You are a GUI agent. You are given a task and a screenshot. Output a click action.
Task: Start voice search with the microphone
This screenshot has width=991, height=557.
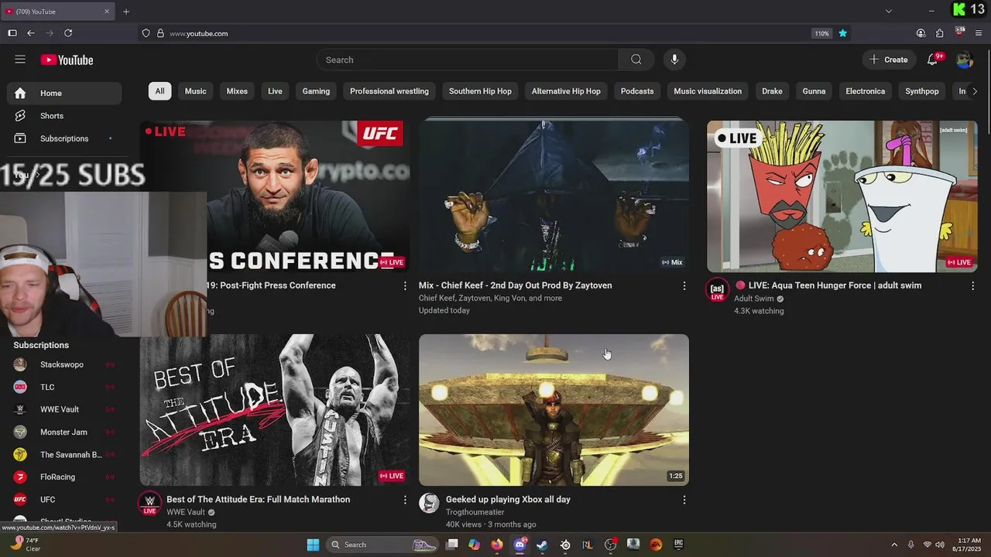pyautogui.click(x=674, y=60)
